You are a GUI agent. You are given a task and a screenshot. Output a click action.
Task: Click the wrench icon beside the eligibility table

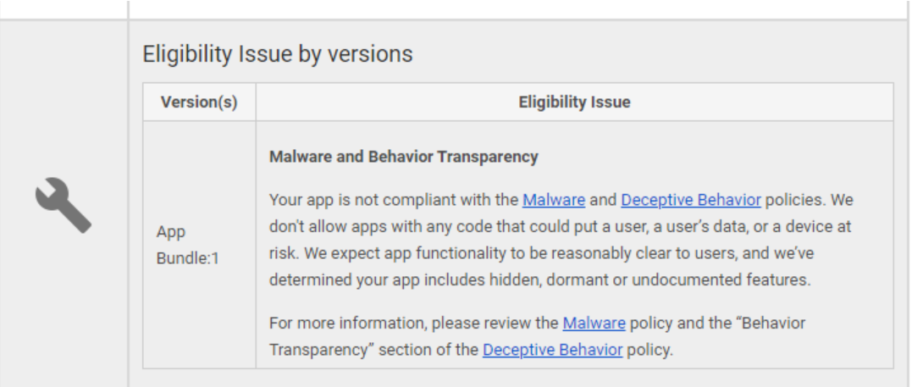point(64,205)
